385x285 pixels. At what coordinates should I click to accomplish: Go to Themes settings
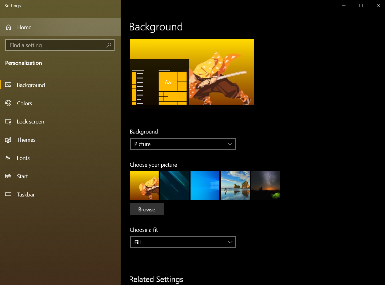(60, 140)
